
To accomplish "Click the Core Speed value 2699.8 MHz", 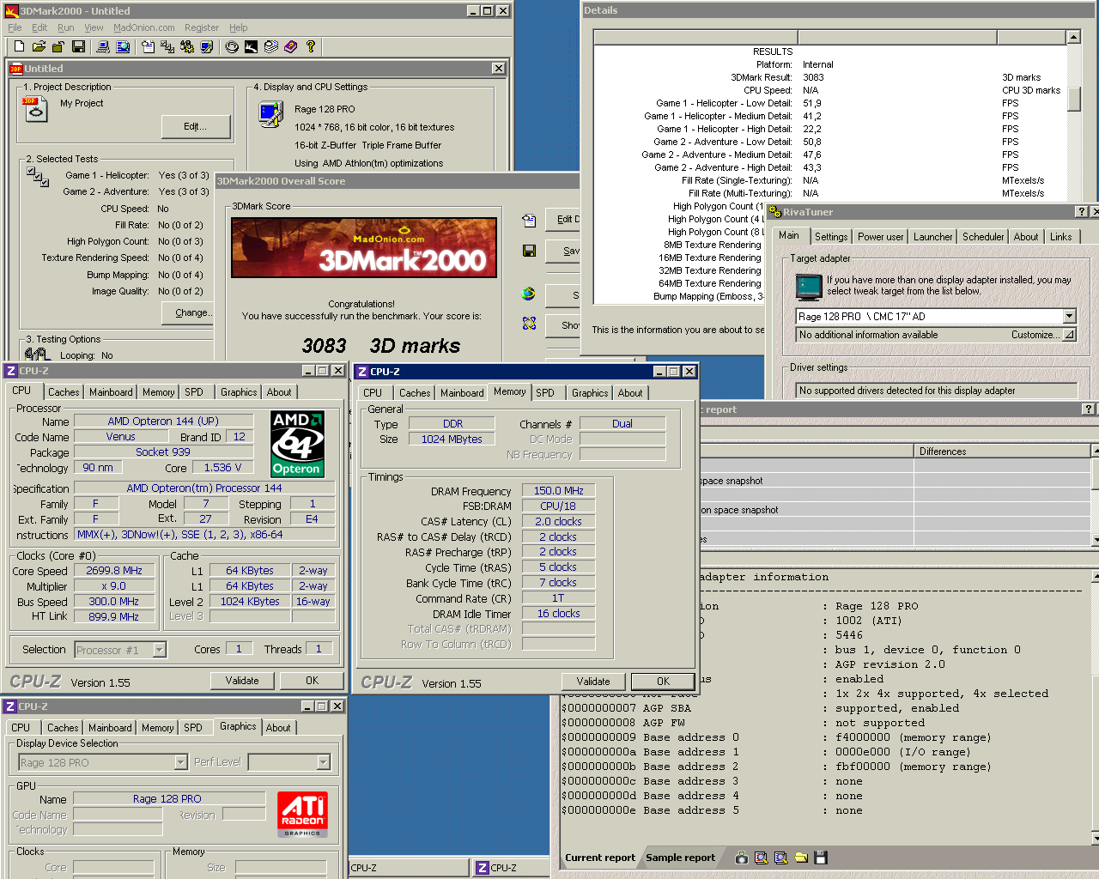I will [x=114, y=571].
